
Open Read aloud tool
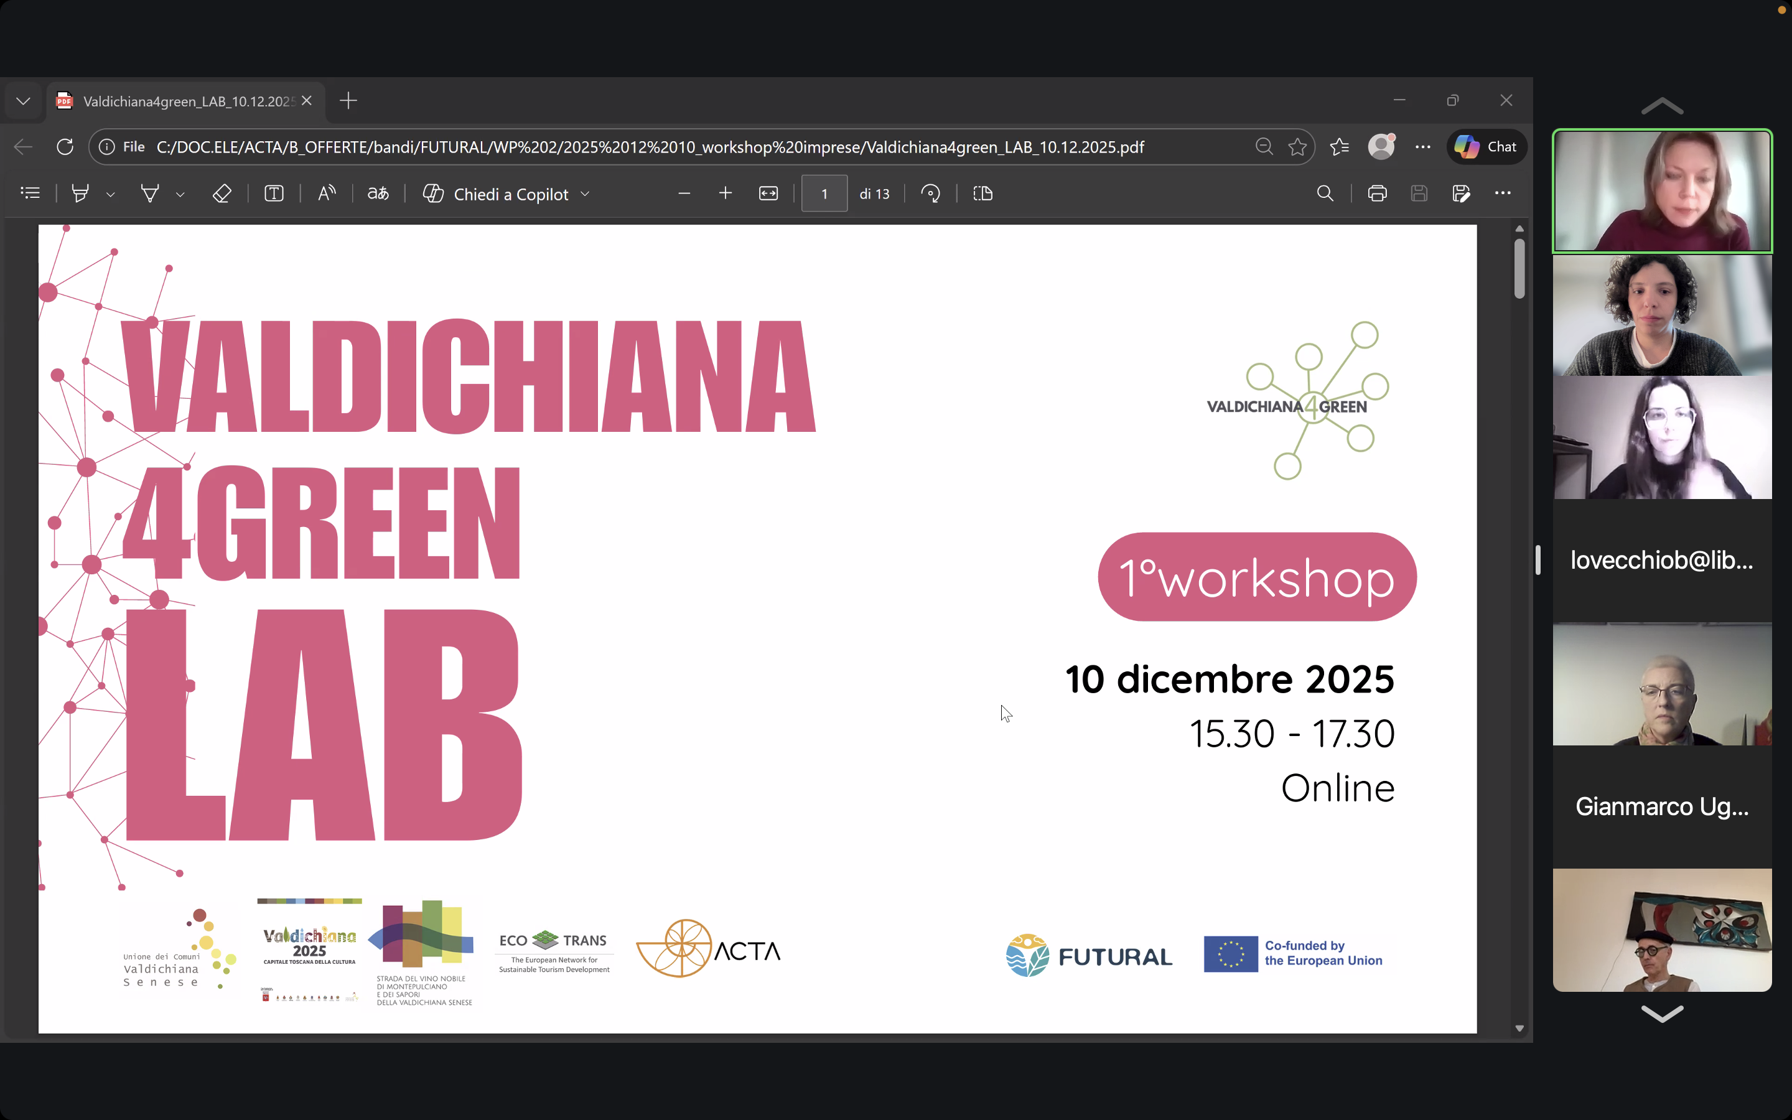(x=327, y=194)
